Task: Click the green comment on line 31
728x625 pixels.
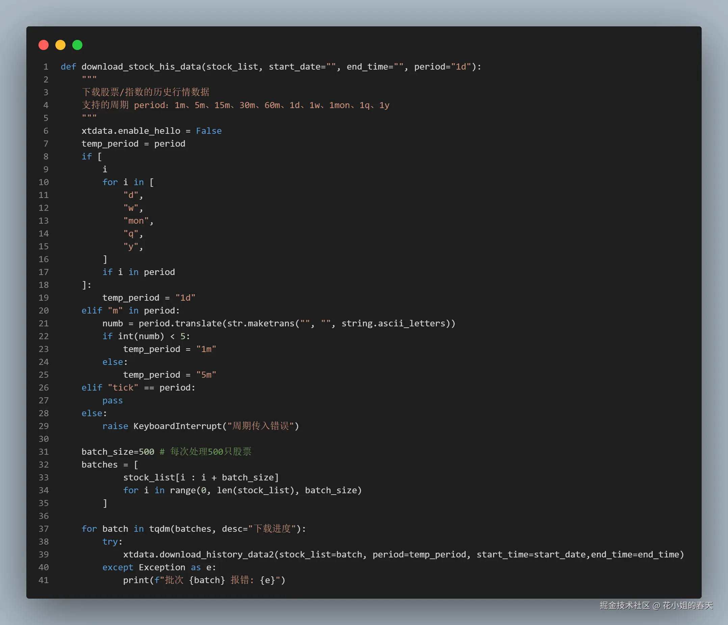Action: (x=206, y=452)
